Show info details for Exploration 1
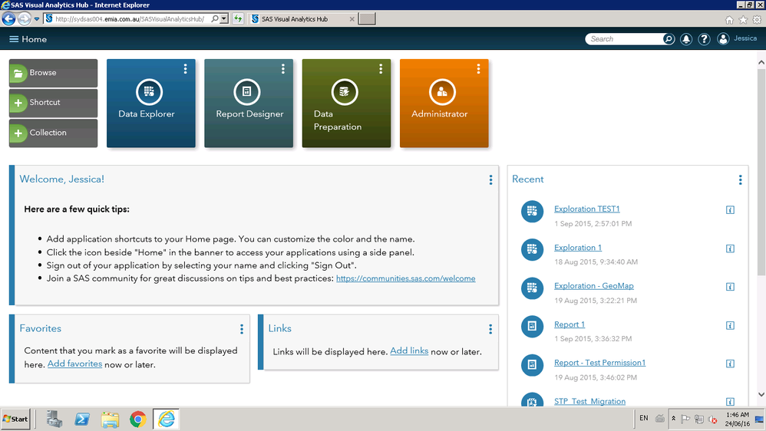This screenshot has height=431, width=766. pos(730,248)
